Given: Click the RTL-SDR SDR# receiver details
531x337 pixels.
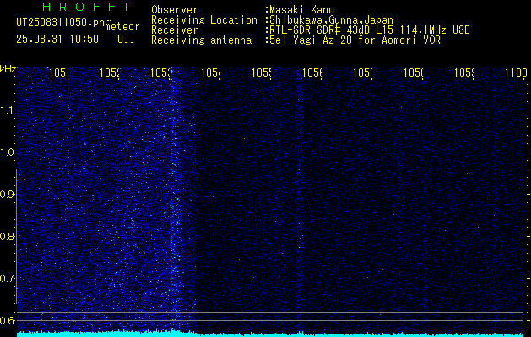Looking at the screenshot, I should pyautogui.click(x=368, y=30).
